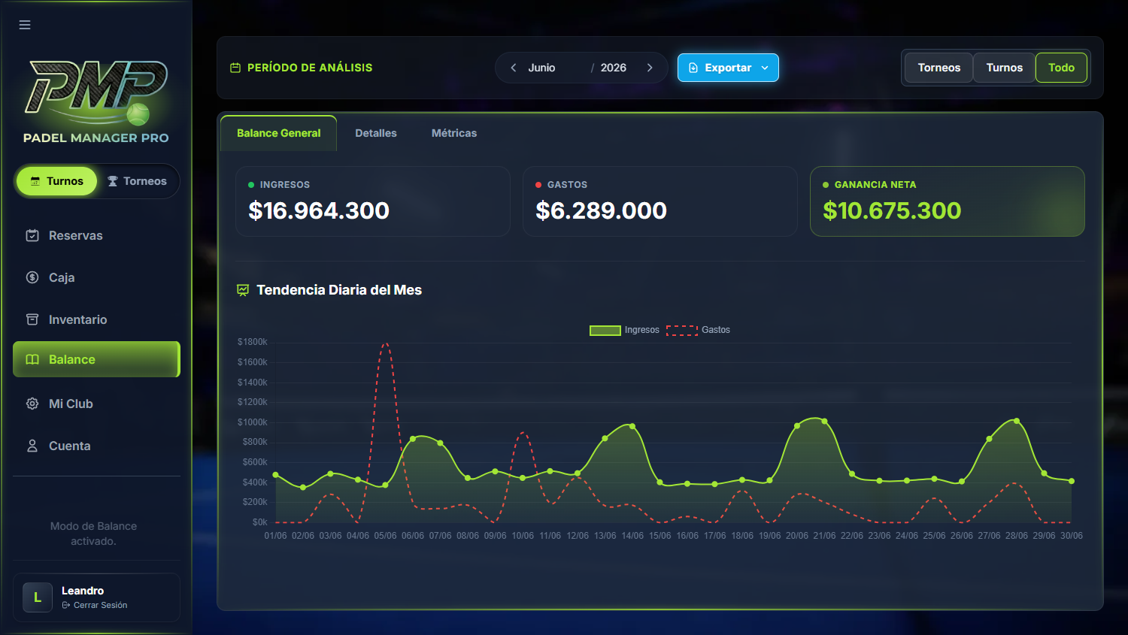Click the Cuenta person icon

tap(32, 446)
